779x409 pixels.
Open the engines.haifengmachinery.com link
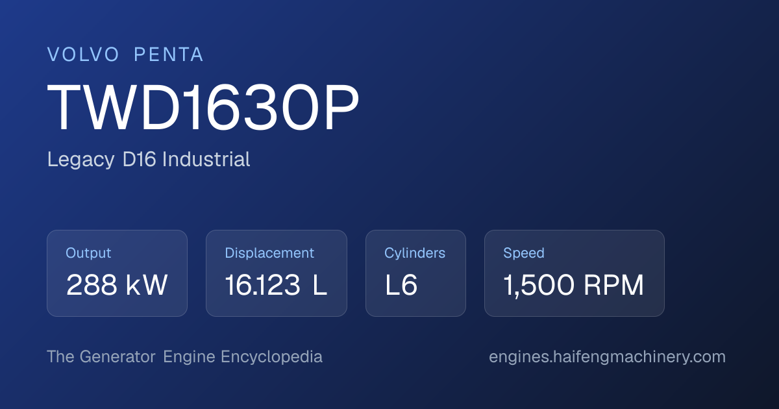607,357
